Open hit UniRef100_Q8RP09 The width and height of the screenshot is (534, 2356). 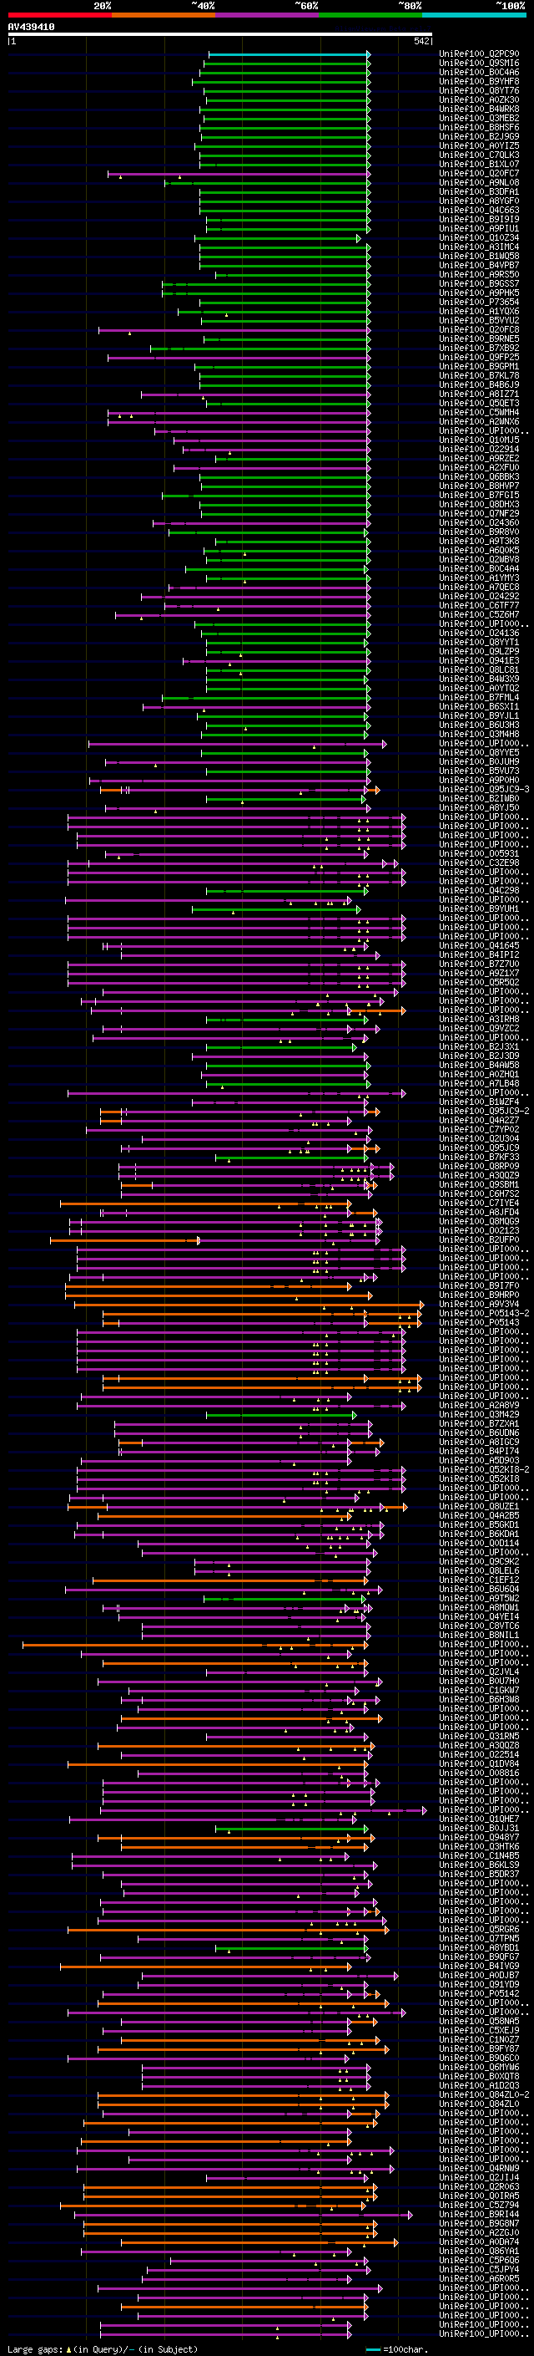(x=479, y=1167)
